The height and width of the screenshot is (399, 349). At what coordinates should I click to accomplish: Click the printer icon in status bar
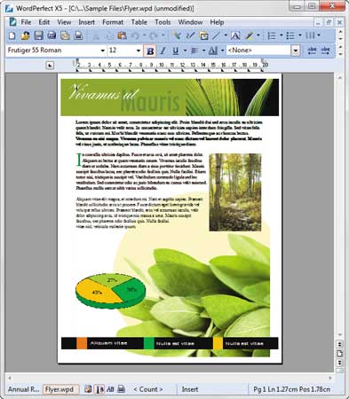121,389
